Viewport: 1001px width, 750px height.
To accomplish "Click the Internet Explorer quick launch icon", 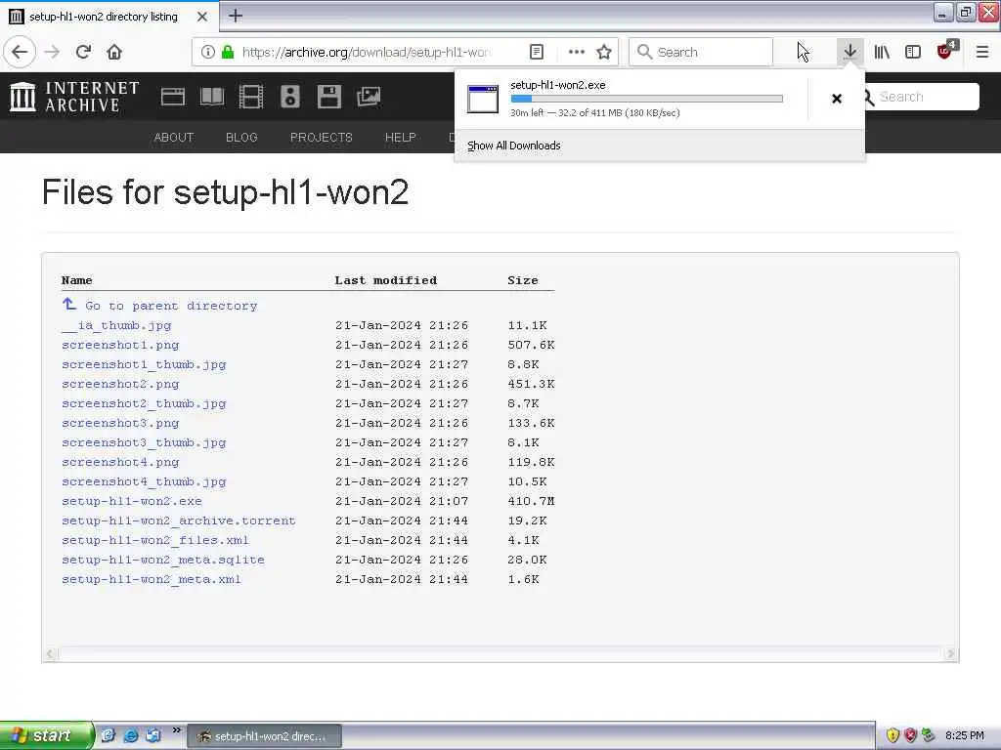I will (130, 735).
